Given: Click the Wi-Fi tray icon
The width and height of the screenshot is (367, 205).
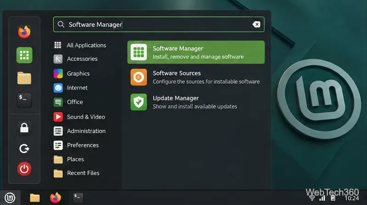Looking at the screenshot, I should point(312,199).
